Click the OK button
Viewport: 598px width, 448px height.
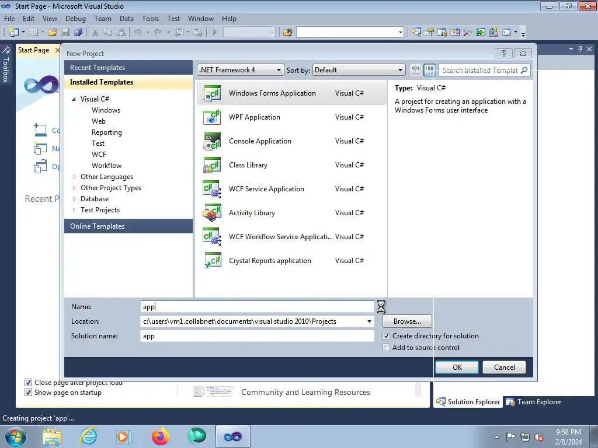[457, 367]
